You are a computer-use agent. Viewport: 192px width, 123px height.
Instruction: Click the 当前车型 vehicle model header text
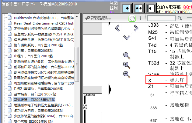coord(40,4)
